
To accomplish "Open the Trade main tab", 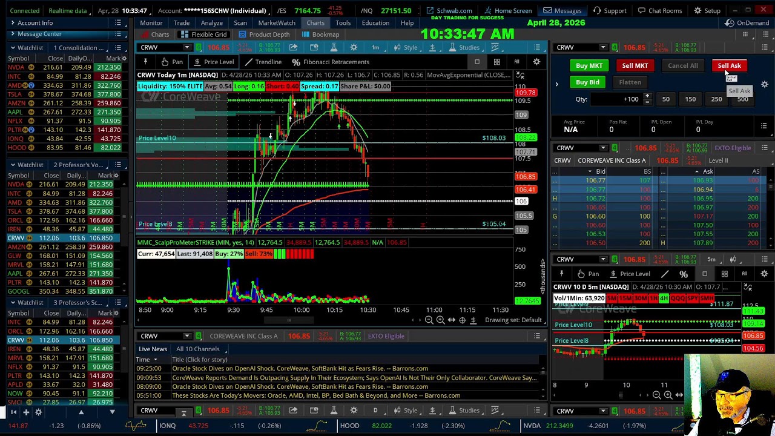I will [182, 23].
